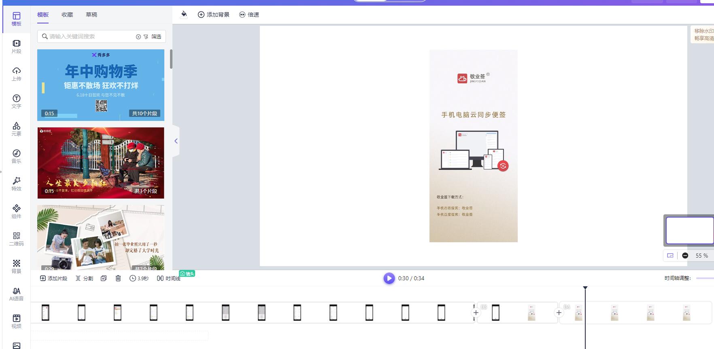Click the 分割 split tool
The image size is (714, 349).
(84, 278)
